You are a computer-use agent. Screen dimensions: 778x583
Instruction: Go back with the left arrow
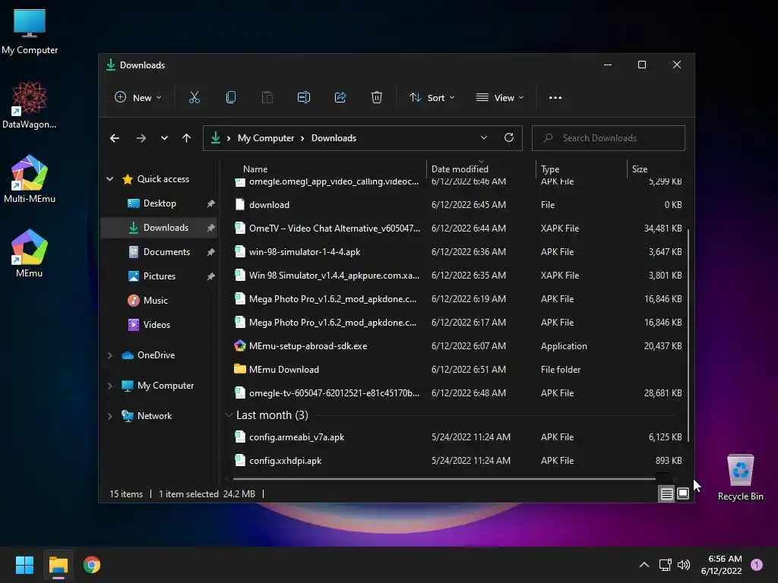tap(115, 138)
